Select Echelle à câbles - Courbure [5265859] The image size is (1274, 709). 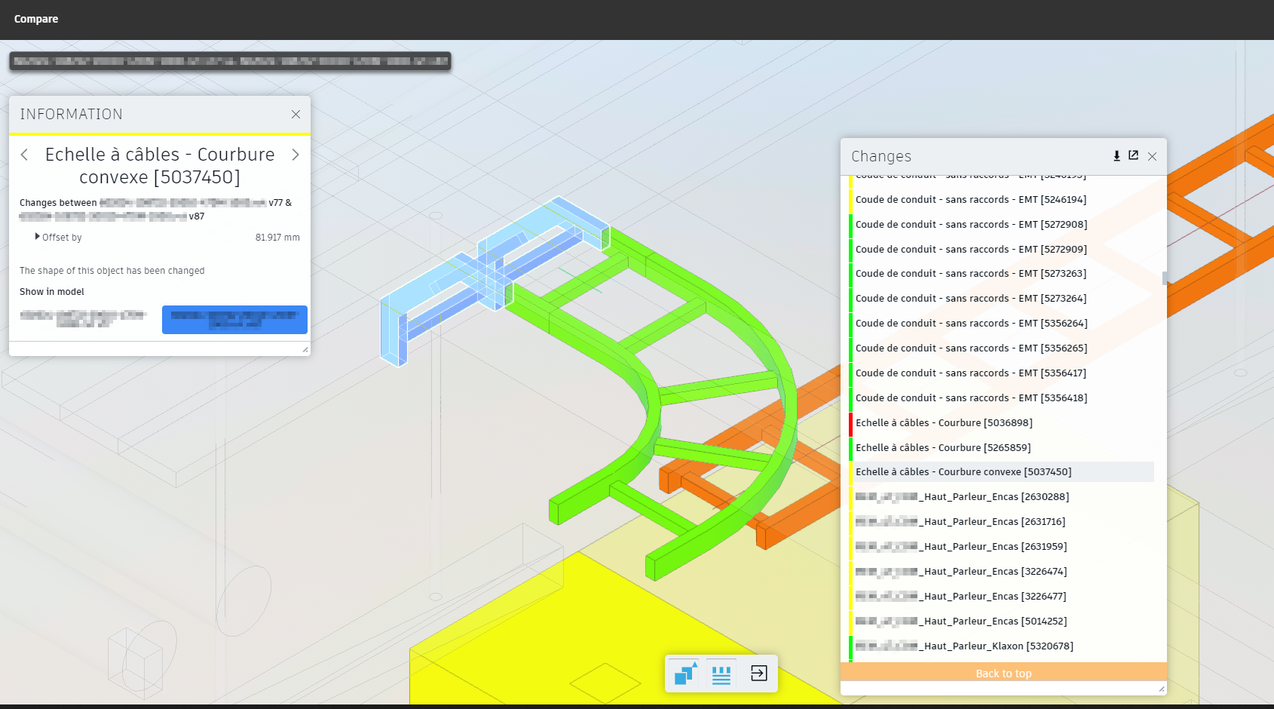coord(943,448)
